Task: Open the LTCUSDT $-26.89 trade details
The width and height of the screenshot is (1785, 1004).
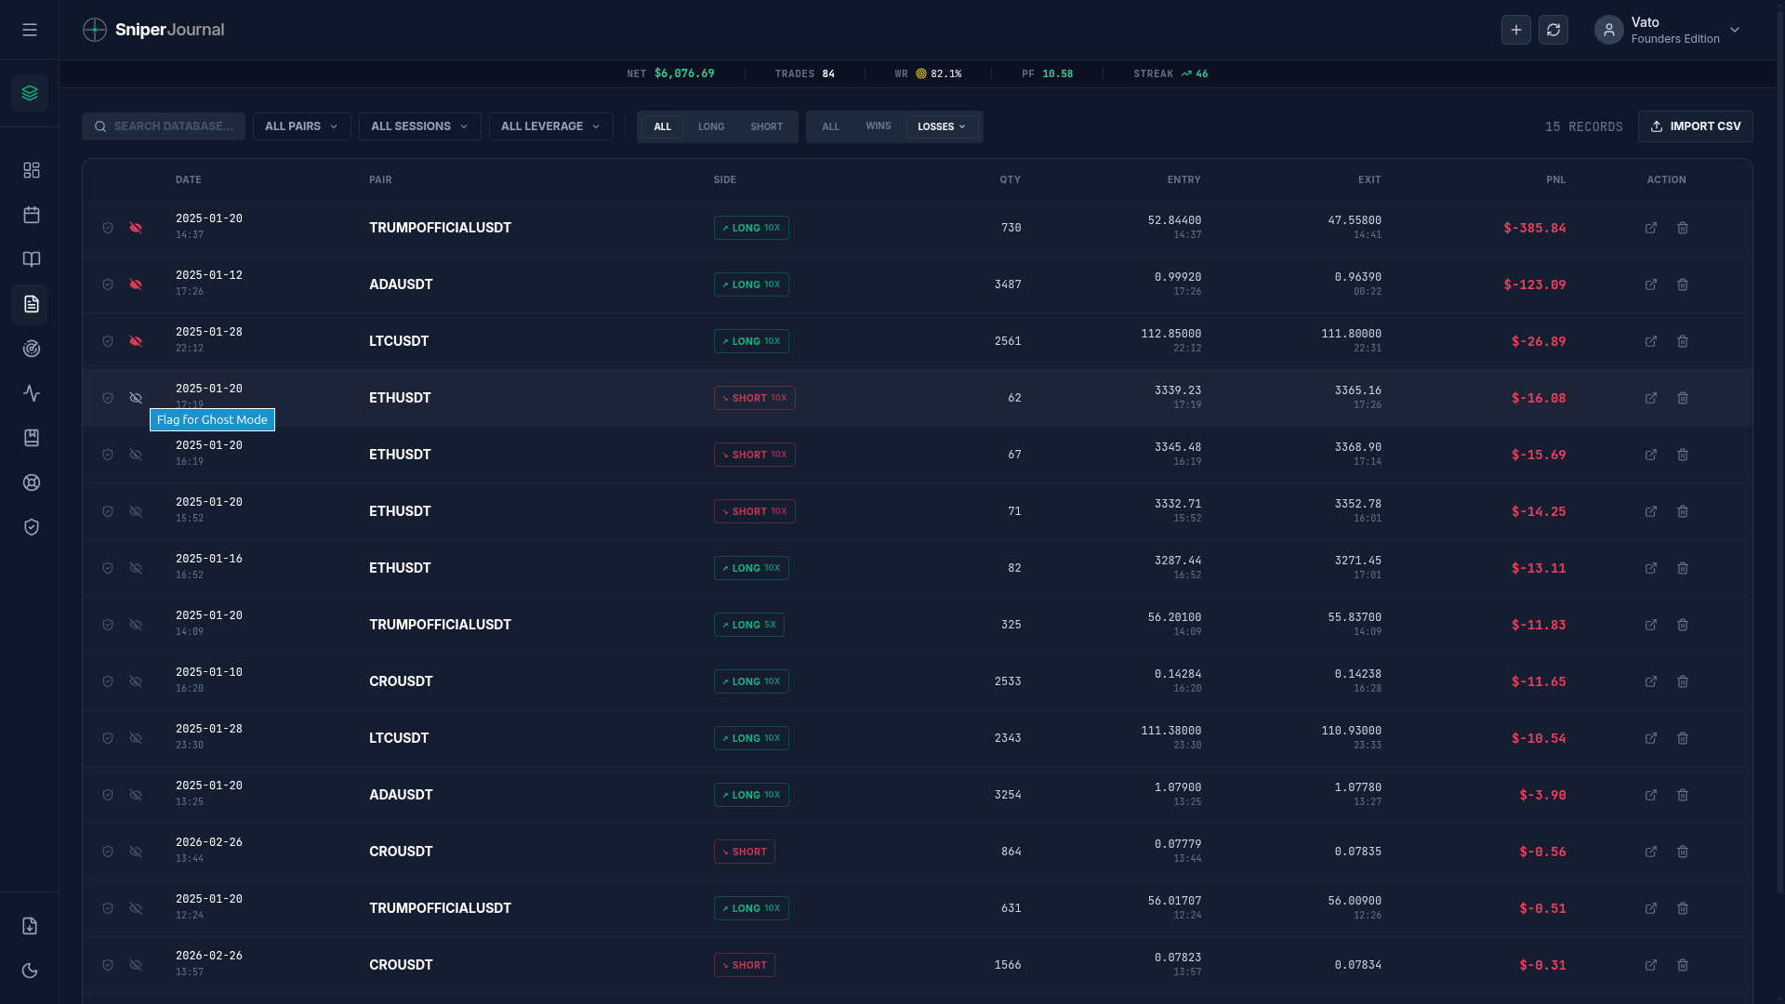Action: click(x=1651, y=341)
